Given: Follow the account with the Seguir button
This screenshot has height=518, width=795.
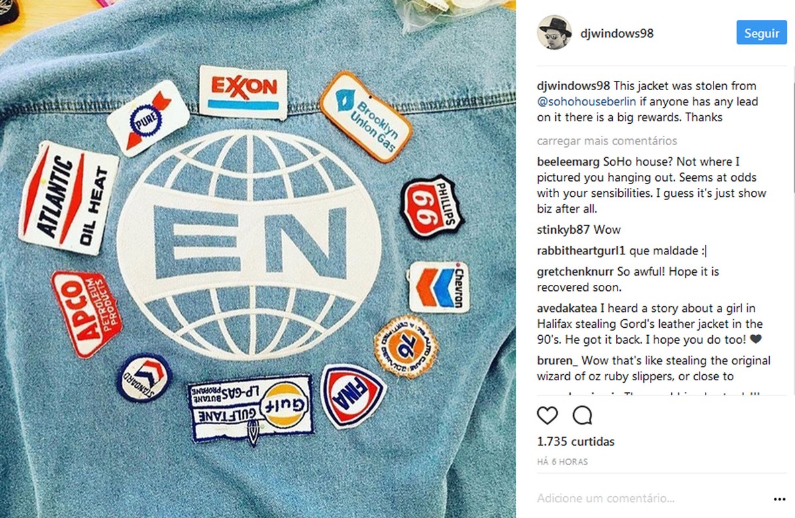Looking at the screenshot, I should [762, 33].
